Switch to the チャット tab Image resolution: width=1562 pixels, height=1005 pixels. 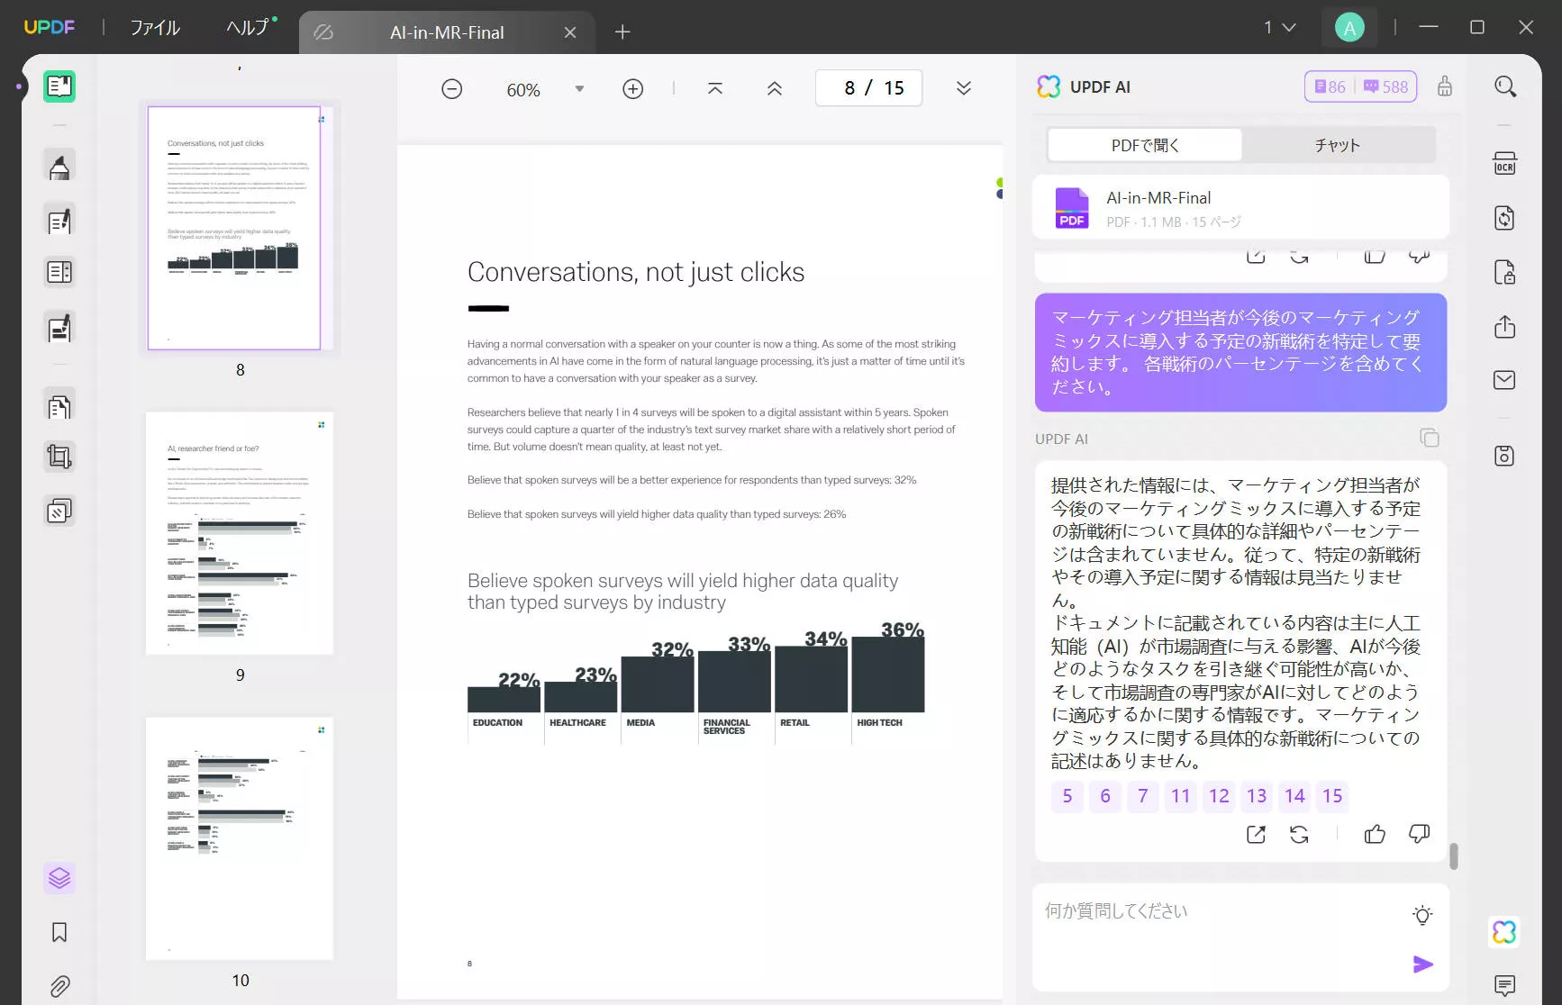[x=1338, y=145]
